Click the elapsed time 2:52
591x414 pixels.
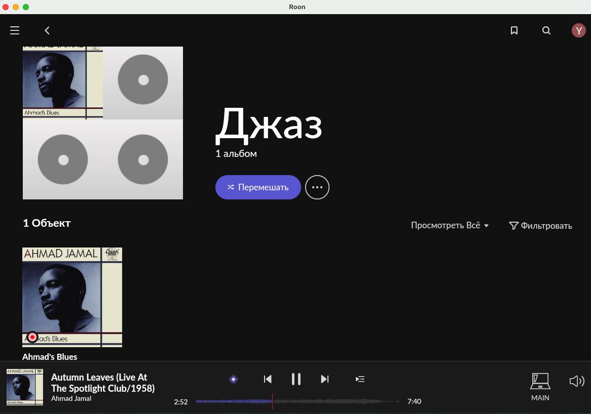click(x=181, y=401)
